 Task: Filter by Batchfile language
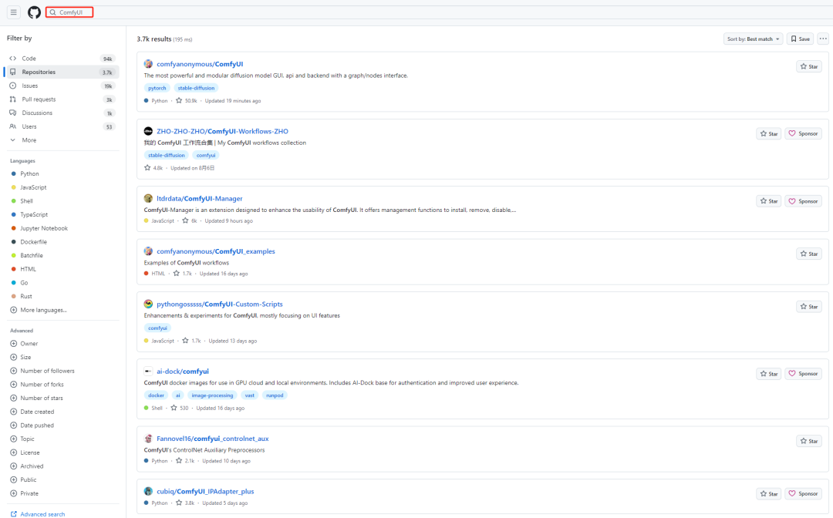click(x=32, y=255)
